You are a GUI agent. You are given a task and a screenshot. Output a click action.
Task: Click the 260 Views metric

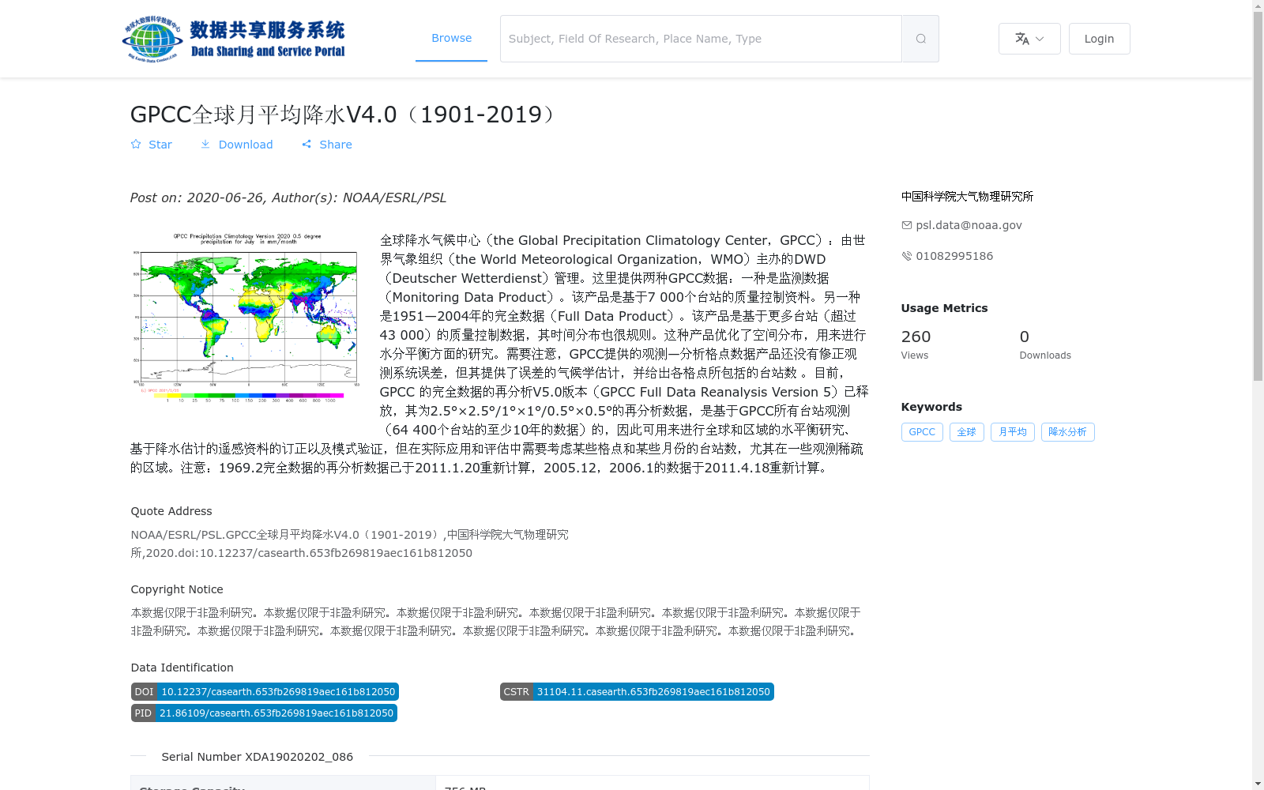(x=916, y=344)
